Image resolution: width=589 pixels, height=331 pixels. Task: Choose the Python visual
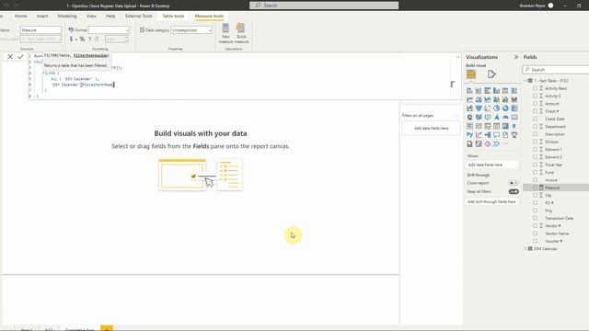pyautogui.click(x=469, y=135)
